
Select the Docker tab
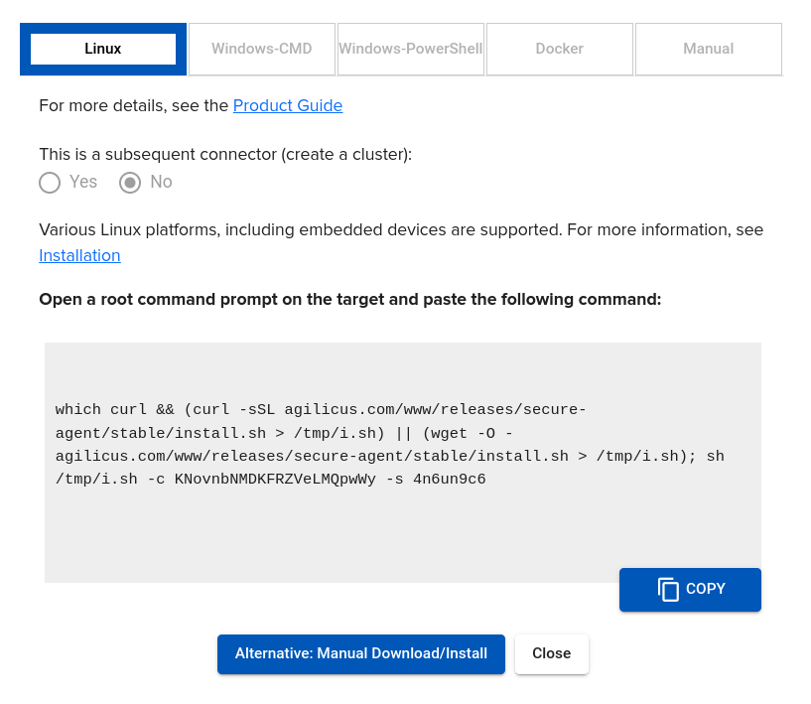(x=560, y=49)
